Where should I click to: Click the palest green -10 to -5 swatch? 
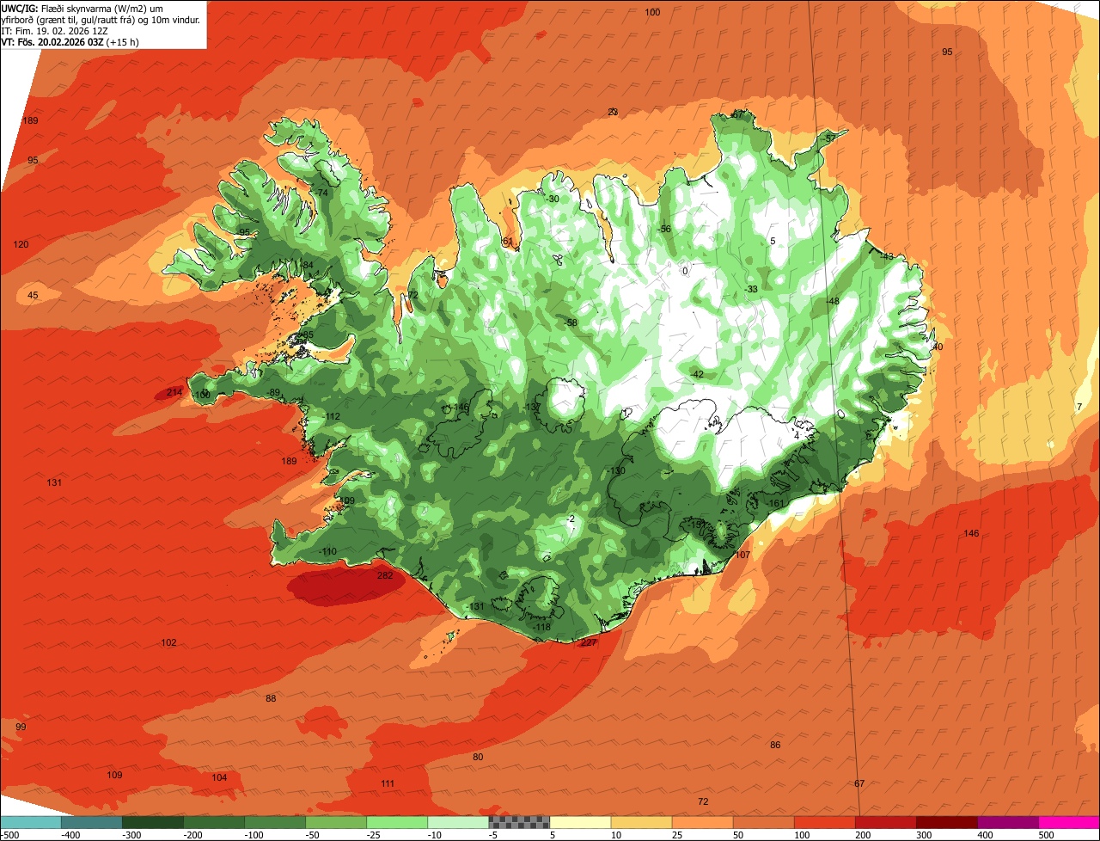(458, 822)
